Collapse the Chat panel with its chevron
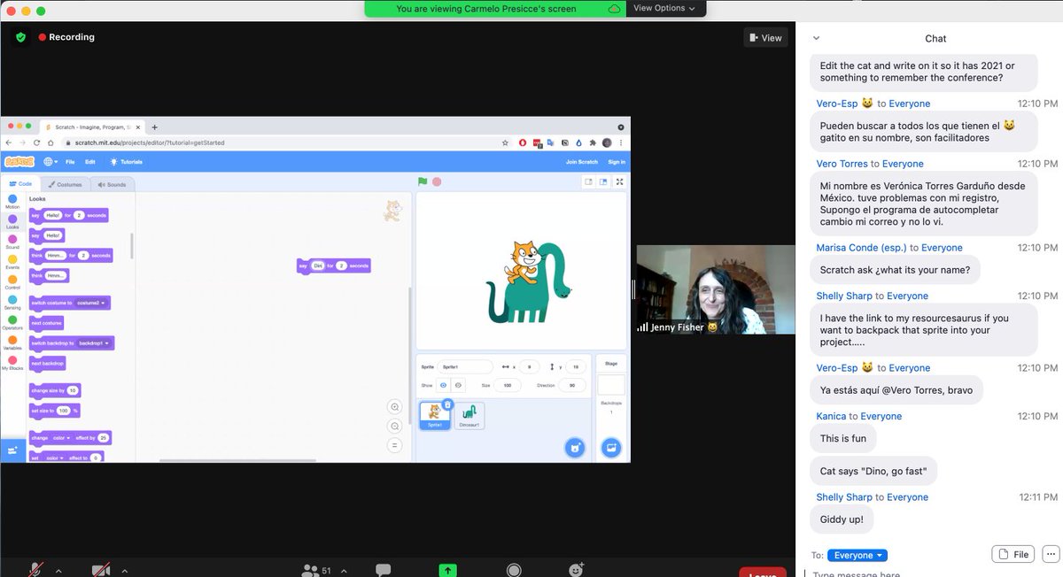The width and height of the screenshot is (1063, 577). pos(816,38)
